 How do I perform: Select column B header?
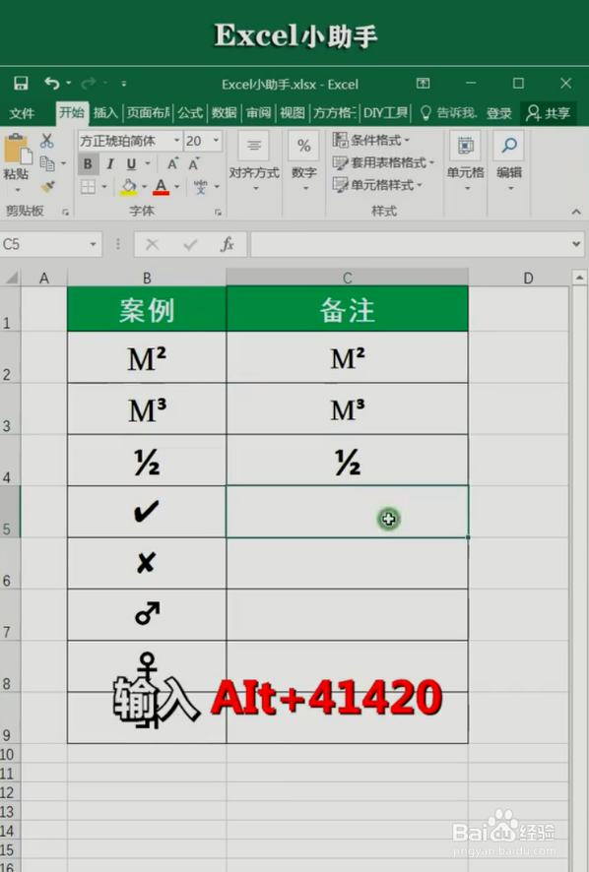tap(147, 278)
